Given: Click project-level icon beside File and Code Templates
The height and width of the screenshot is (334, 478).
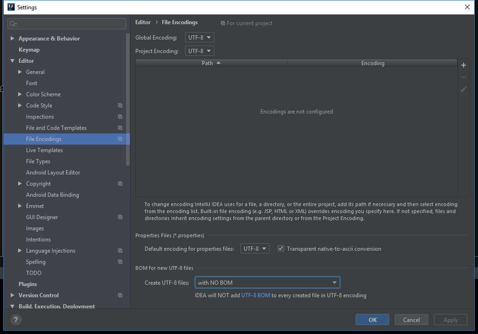Looking at the screenshot, I should [x=120, y=127].
